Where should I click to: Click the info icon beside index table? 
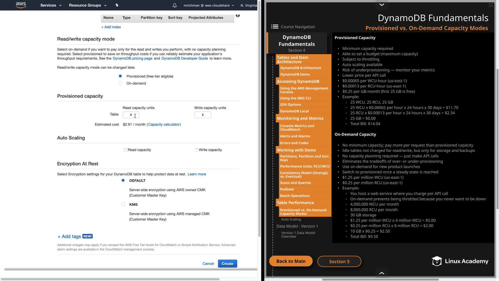pos(238,16)
